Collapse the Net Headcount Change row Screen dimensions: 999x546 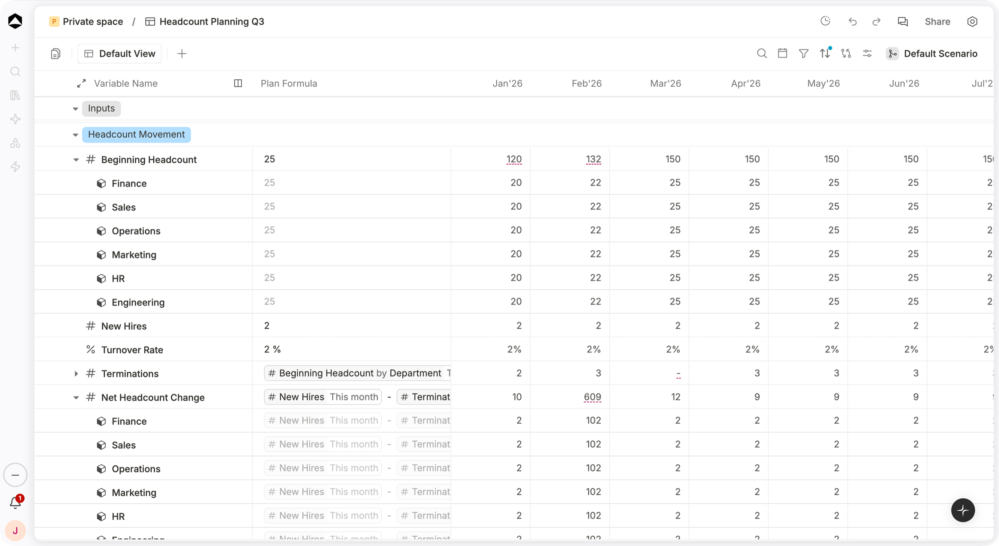pos(76,398)
